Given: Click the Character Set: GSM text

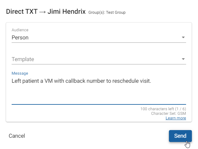Looking at the screenshot, I should tap(168, 114).
